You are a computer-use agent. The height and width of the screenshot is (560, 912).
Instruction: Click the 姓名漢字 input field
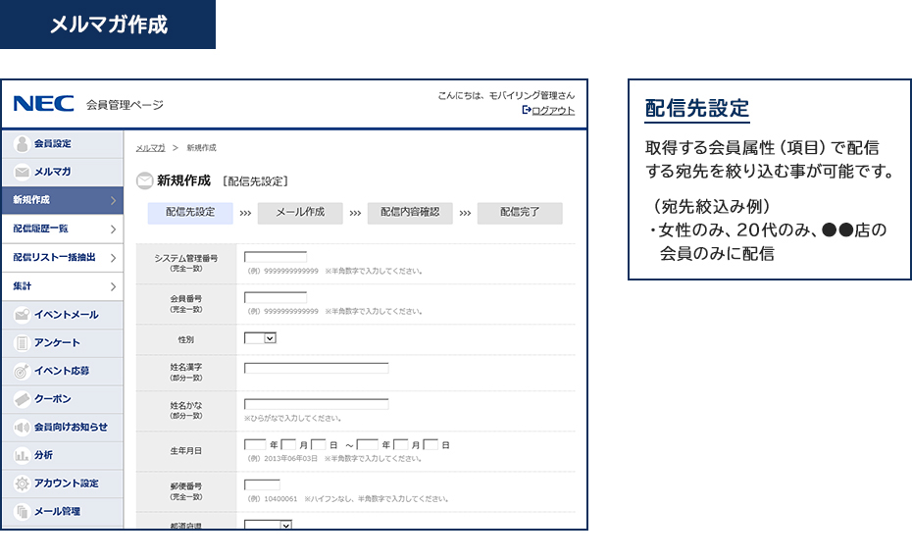317,368
